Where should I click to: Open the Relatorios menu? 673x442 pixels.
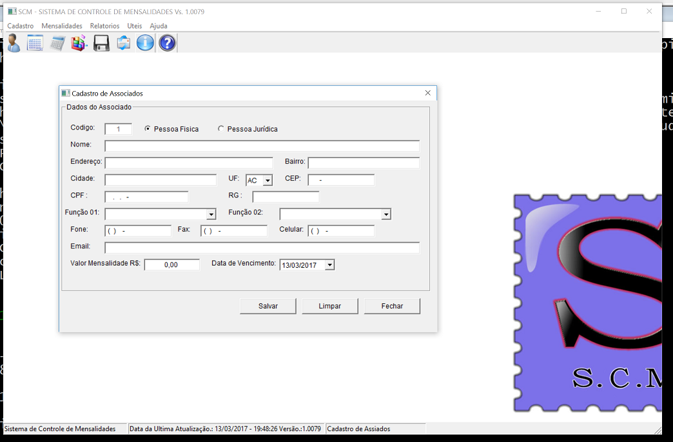(x=104, y=26)
